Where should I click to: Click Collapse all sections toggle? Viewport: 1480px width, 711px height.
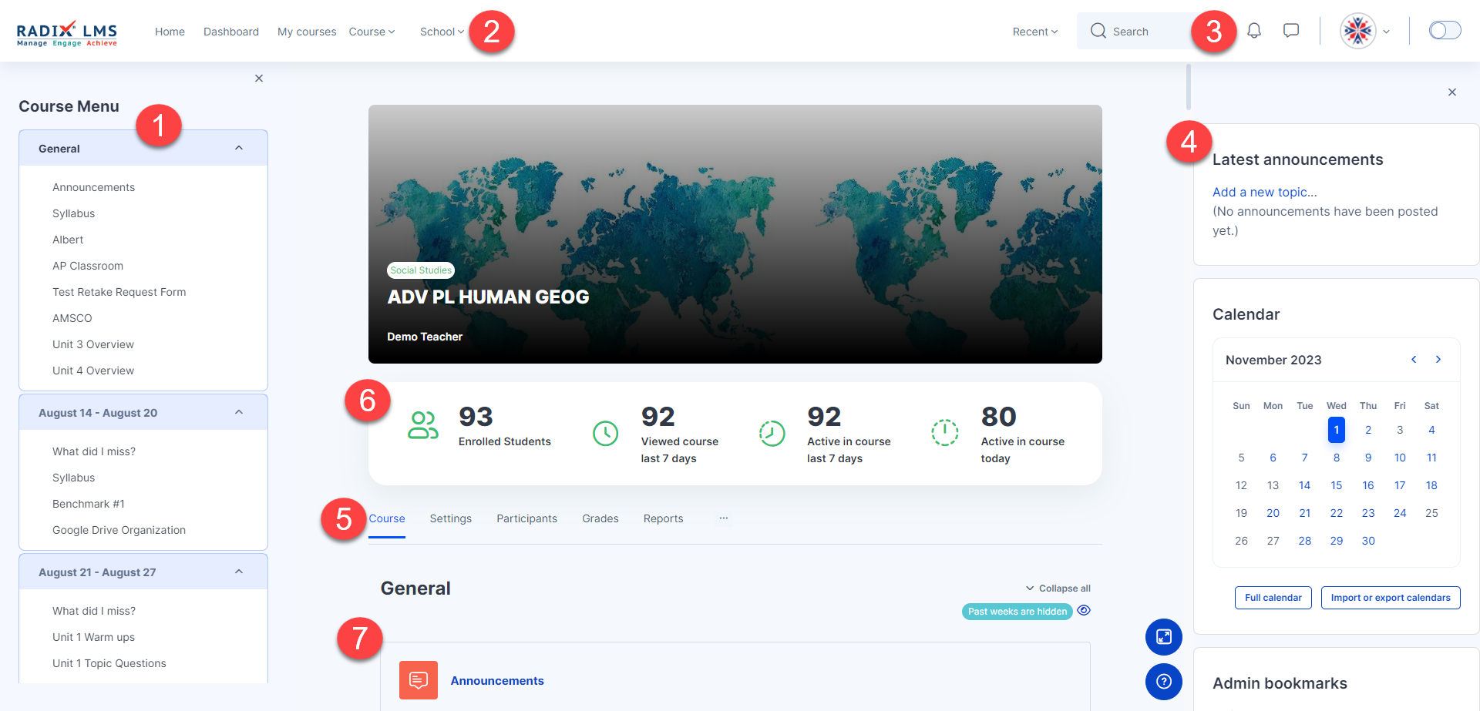coord(1058,589)
